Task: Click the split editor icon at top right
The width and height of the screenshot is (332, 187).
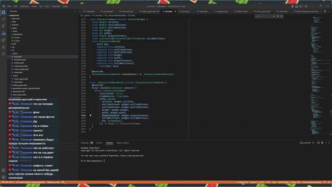Action: click(325, 11)
